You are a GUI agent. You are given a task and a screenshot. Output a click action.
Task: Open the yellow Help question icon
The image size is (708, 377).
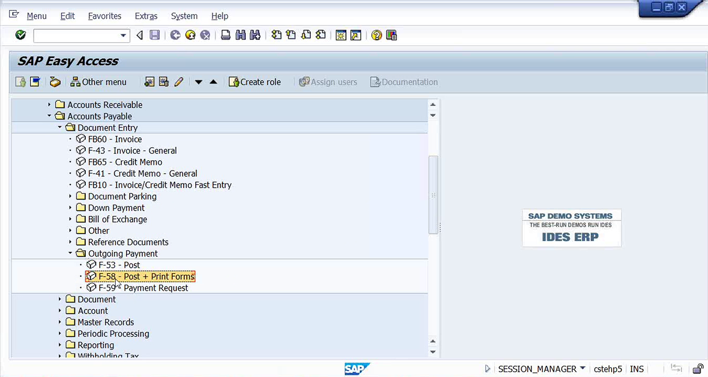coord(376,35)
